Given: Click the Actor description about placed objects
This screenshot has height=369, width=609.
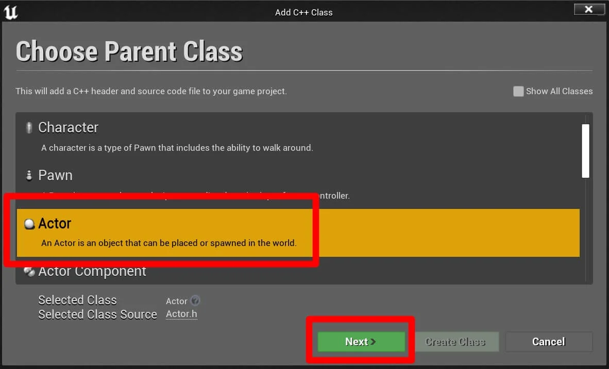Looking at the screenshot, I should tap(168, 243).
